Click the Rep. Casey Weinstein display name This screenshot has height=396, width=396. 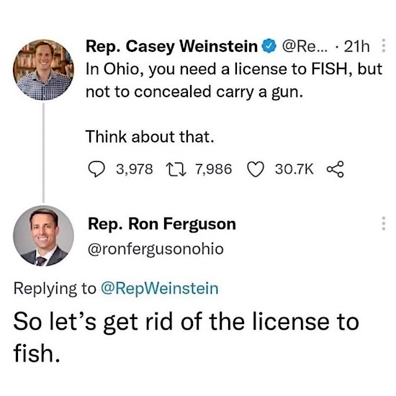point(172,47)
